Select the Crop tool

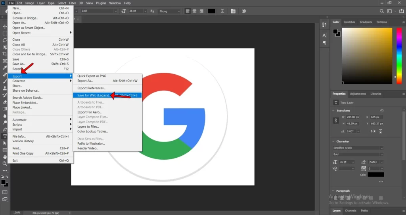[x=5, y=54]
